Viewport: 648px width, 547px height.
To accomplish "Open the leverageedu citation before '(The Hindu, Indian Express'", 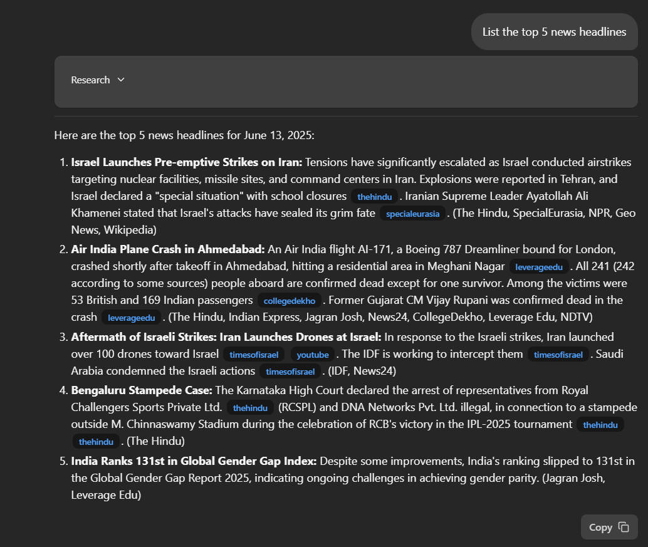I will point(132,318).
